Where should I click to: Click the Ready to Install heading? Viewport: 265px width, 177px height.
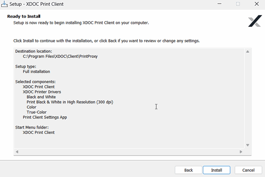(x=24, y=16)
